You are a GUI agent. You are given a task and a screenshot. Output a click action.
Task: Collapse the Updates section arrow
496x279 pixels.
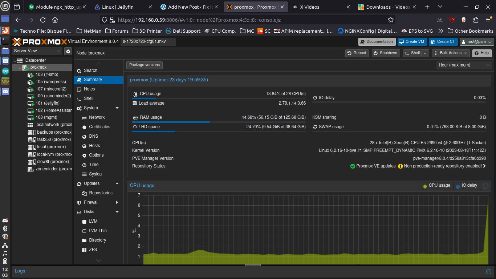tap(117, 183)
